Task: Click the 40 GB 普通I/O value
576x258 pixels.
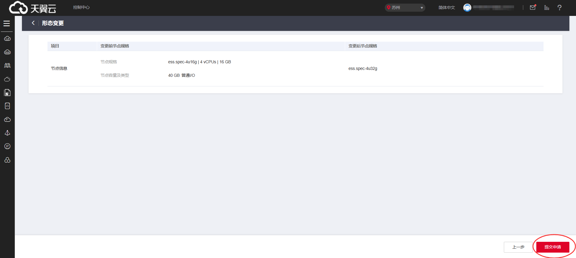Action: (181, 75)
